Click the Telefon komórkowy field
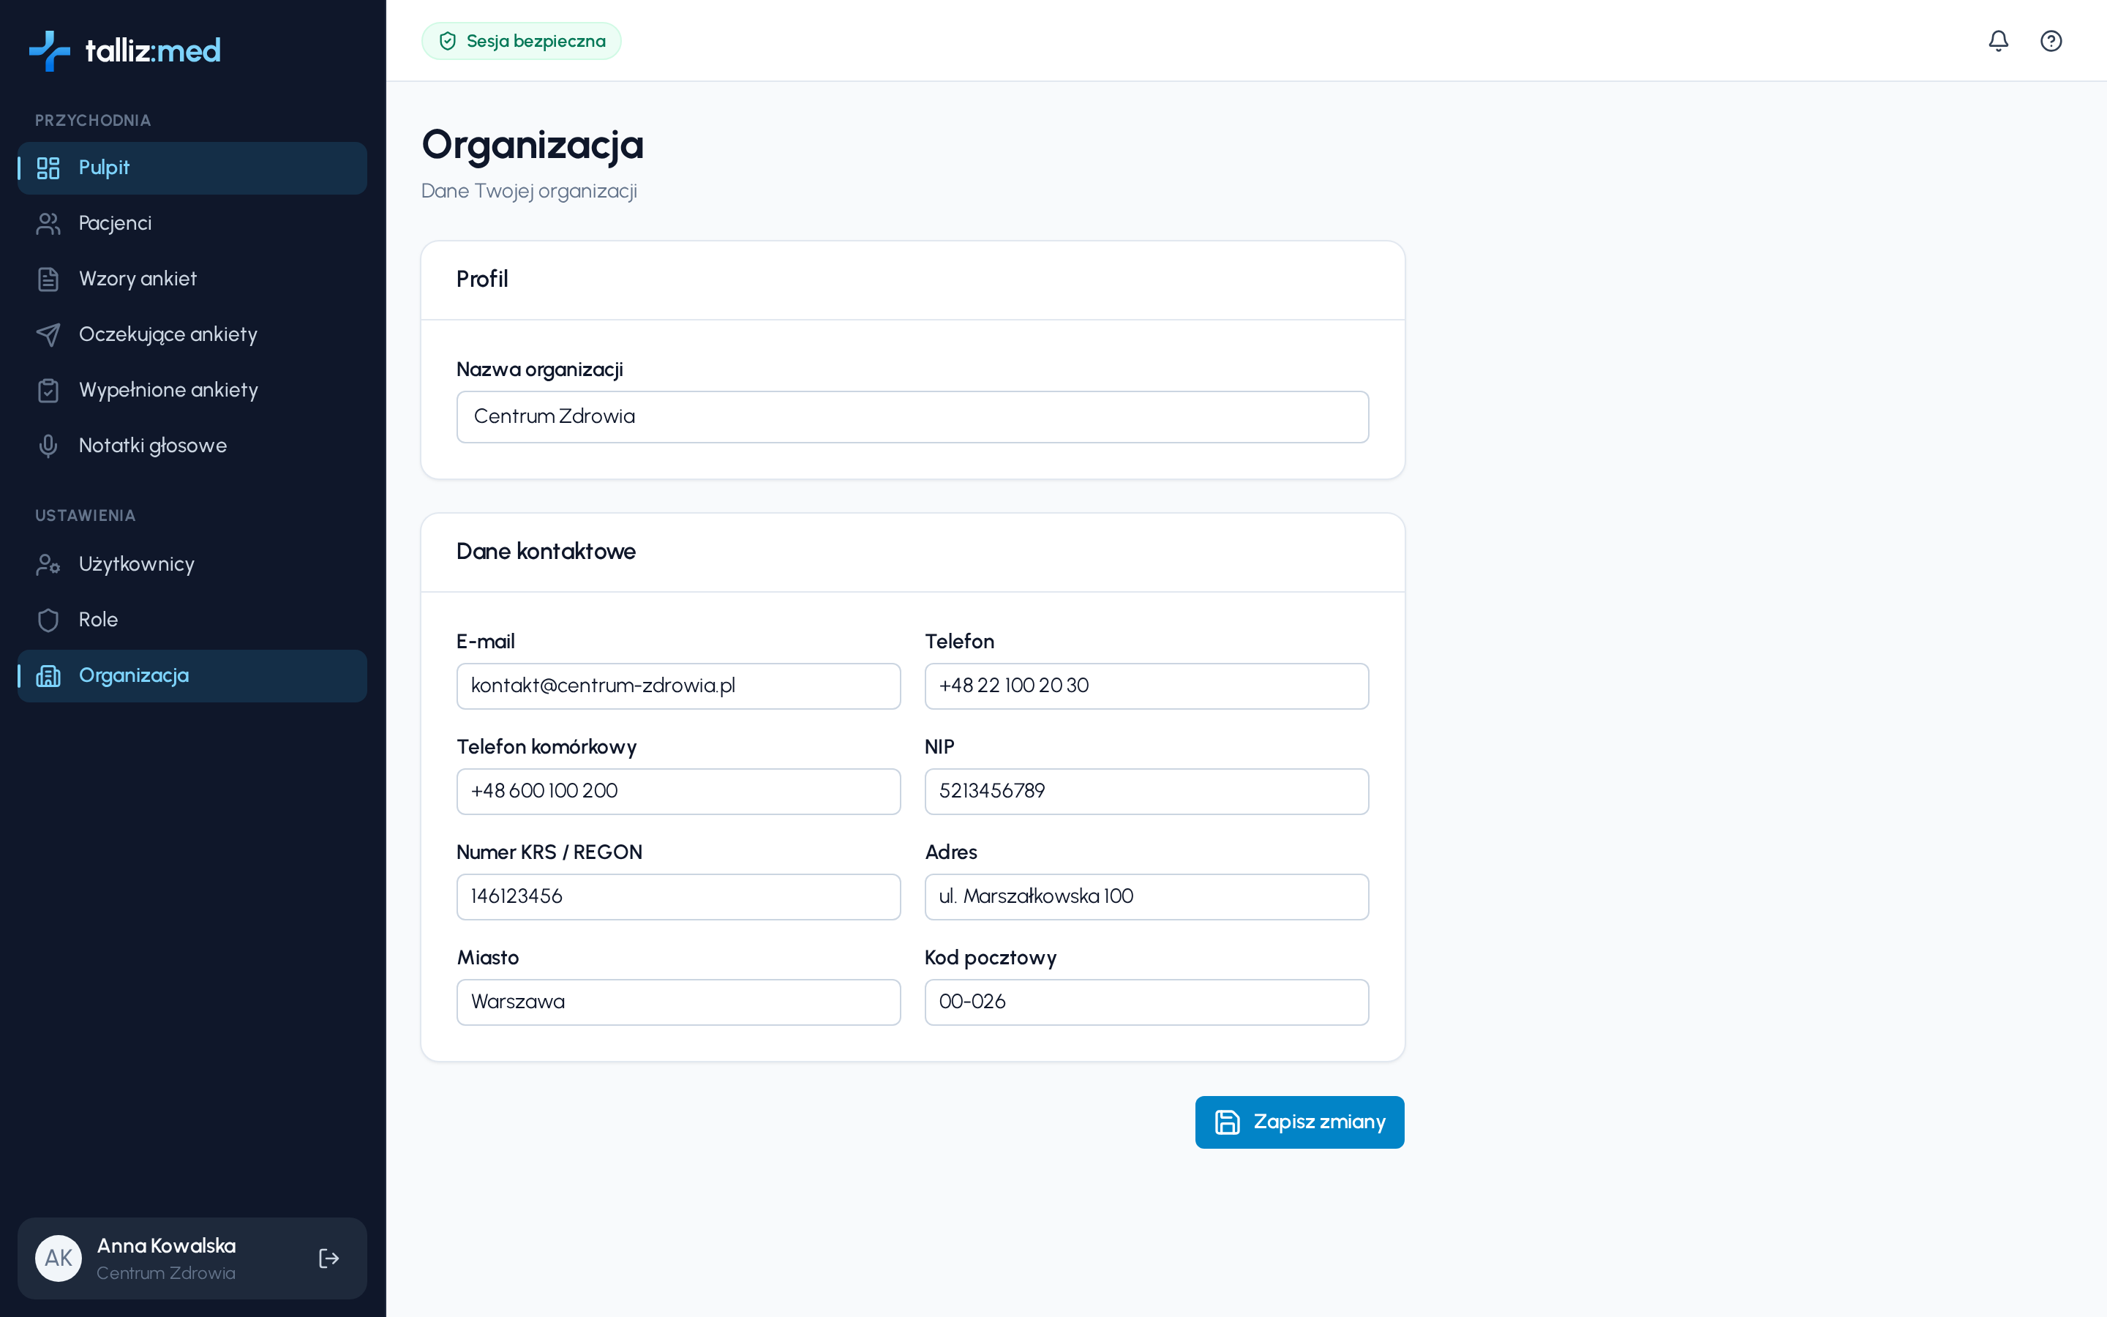Viewport: 2107px width, 1317px height. click(x=678, y=792)
